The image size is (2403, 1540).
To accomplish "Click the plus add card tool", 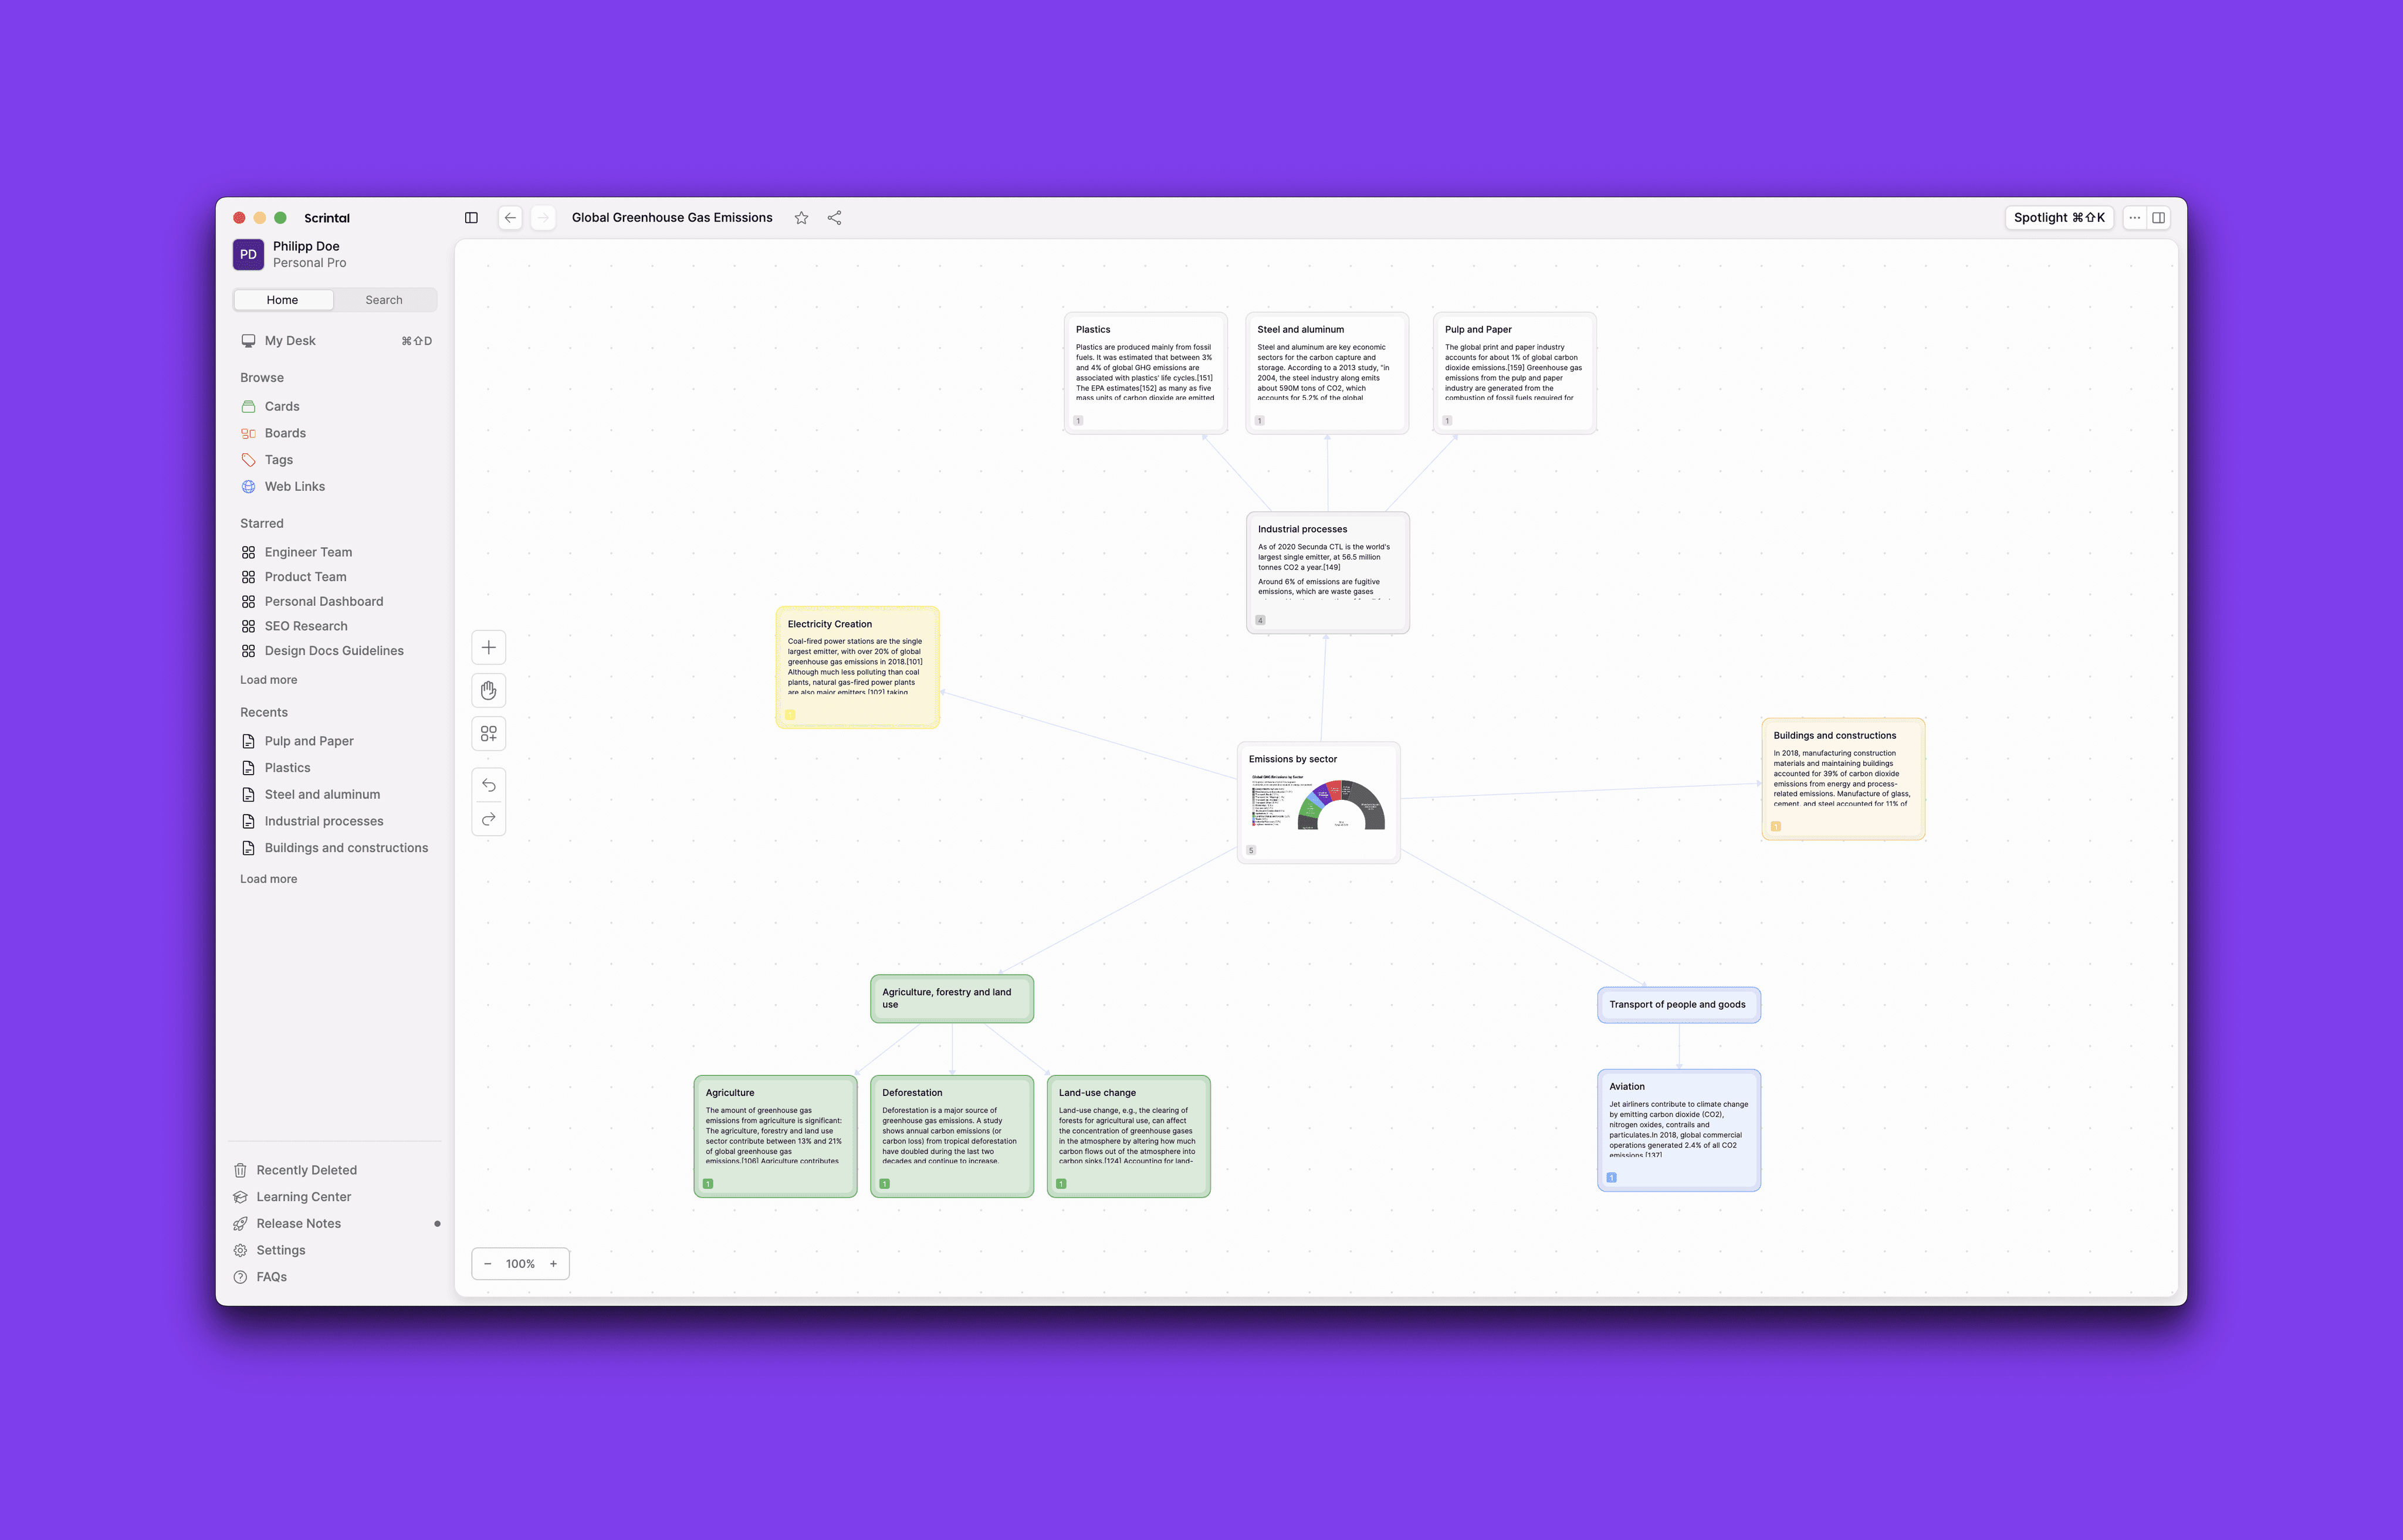I will coord(488,647).
